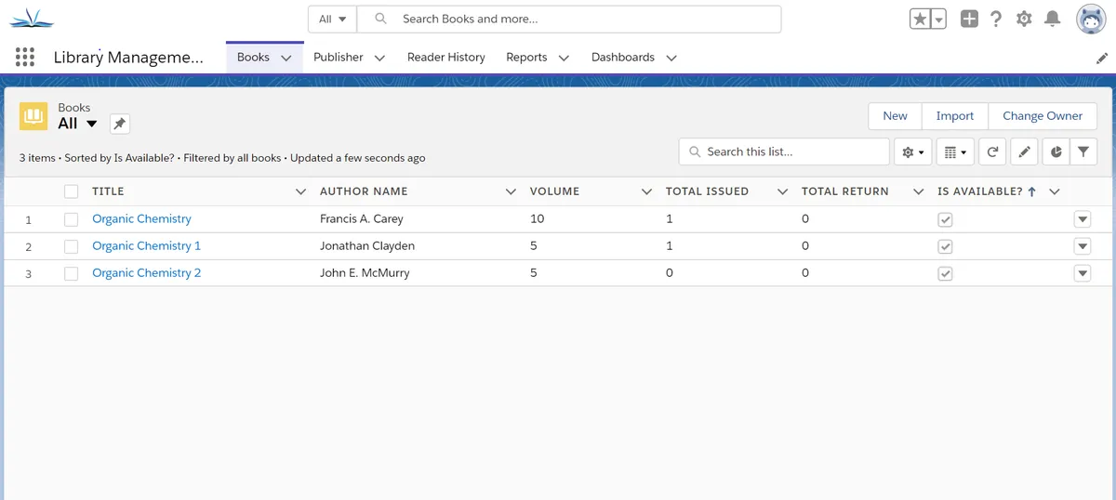Expand the Publisher tab chevron
This screenshot has height=500, width=1116.
(x=379, y=58)
